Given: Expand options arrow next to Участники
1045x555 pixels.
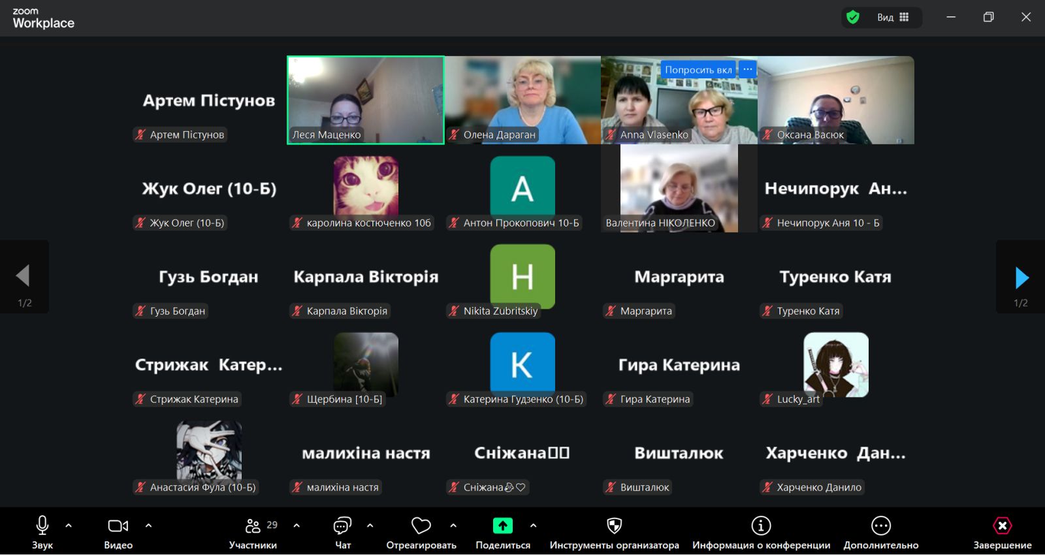Looking at the screenshot, I should [297, 526].
